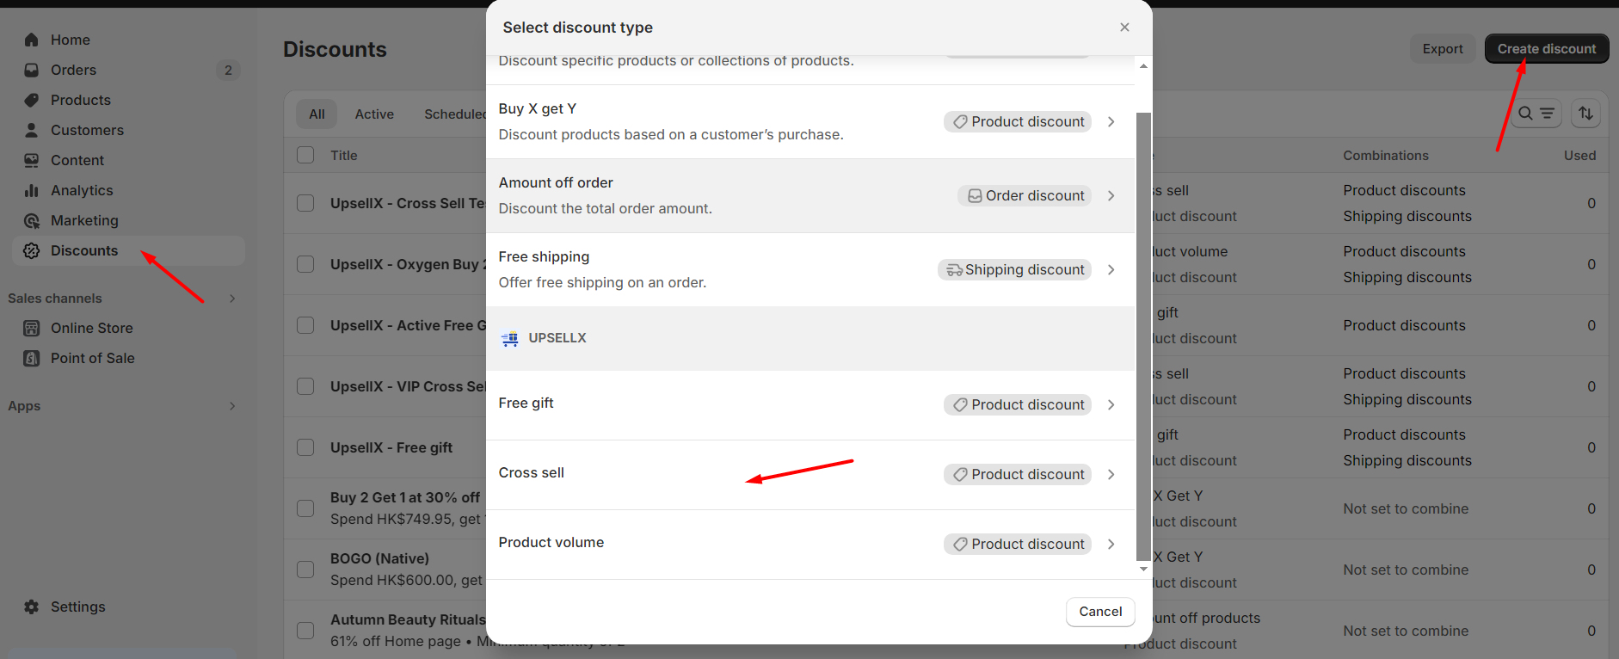Click the Export button
Viewport: 1619px width, 659px height.
click(1443, 49)
